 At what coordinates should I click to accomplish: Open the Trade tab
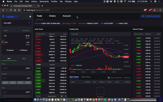click(39, 16)
